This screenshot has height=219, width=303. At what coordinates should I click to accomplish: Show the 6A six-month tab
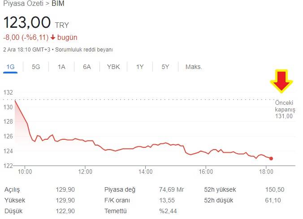87,67
